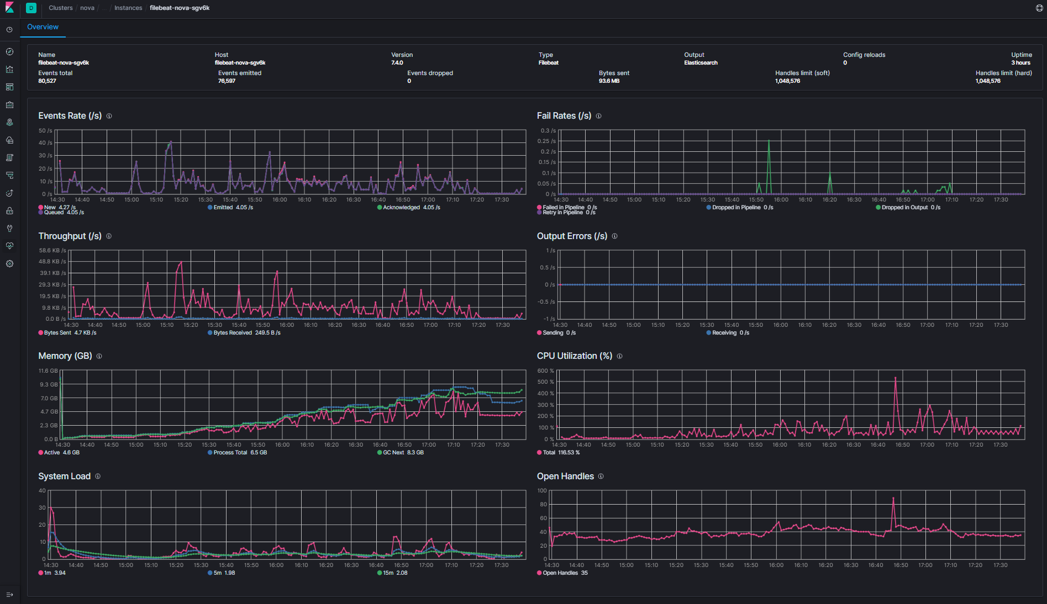Show info for Events Rate chart
The image size is (1047, 604).
pyautogui.click(x=109, y=116)
